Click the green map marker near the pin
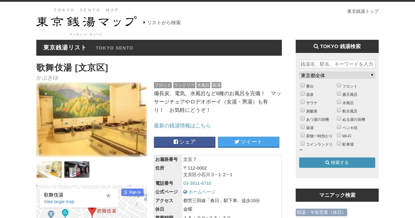This screenshot has width=415, height=218. 65,213
